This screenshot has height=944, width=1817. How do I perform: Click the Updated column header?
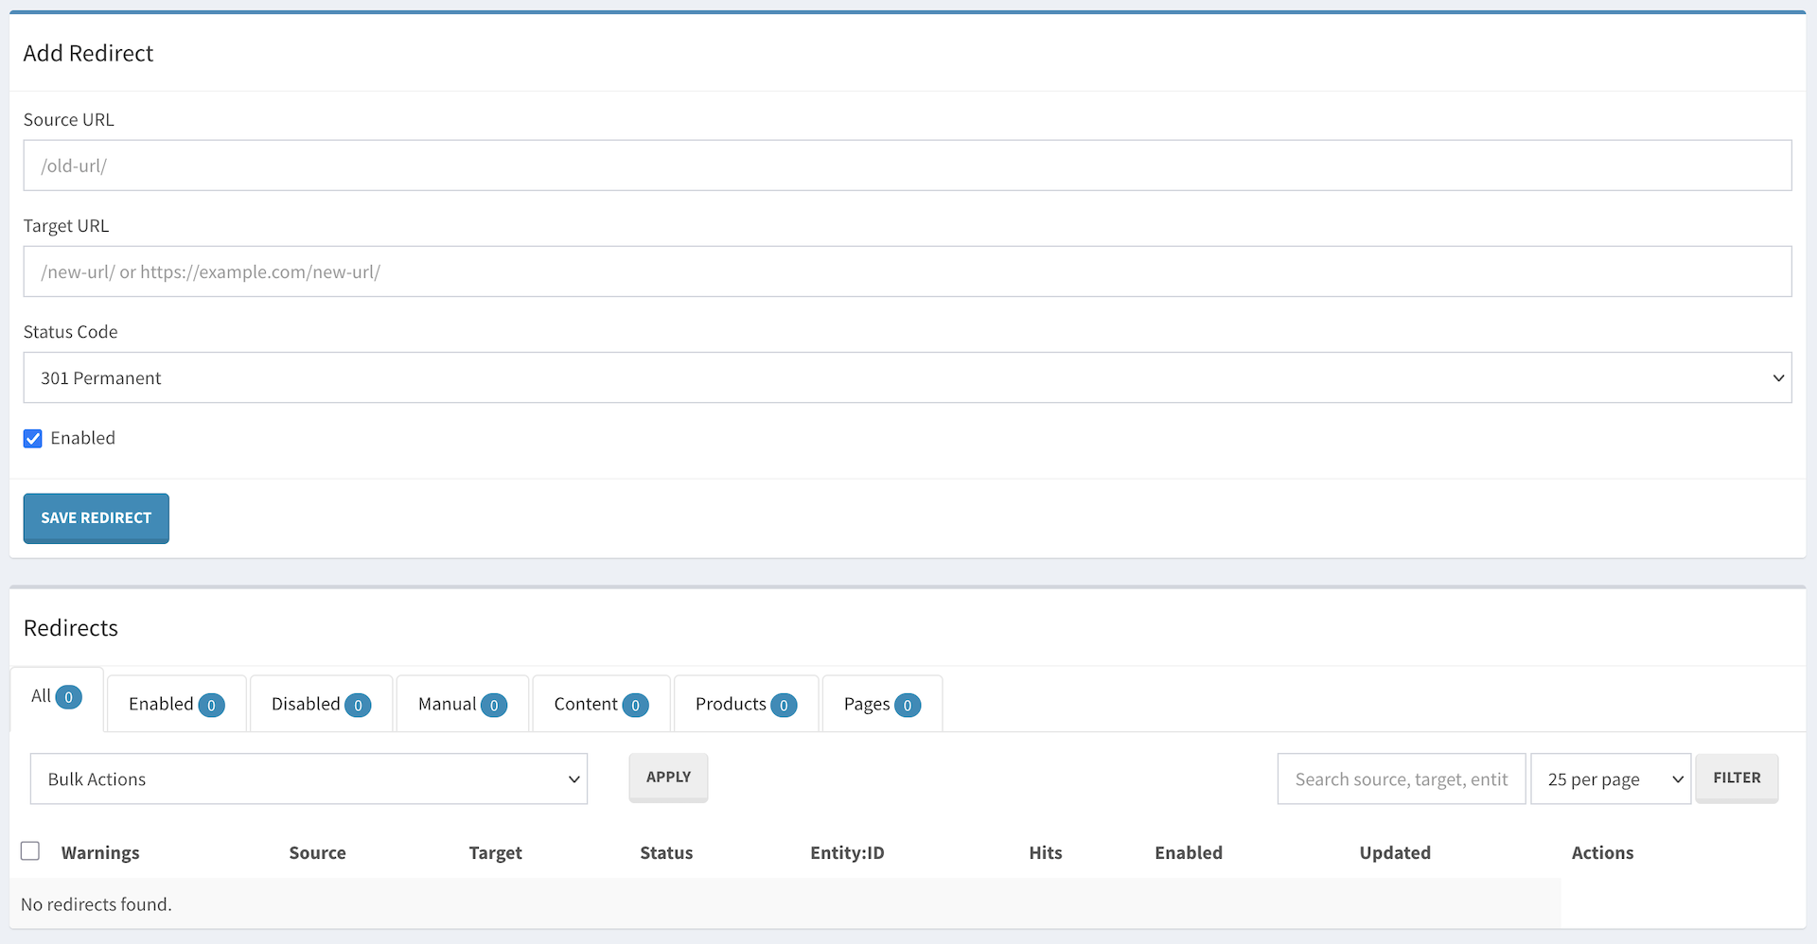pos(1395,852)
